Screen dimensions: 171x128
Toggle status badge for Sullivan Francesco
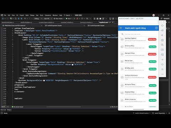coord(152,77)
